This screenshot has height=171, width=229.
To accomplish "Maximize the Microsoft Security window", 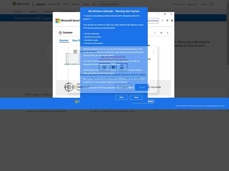I will [165, 14].
